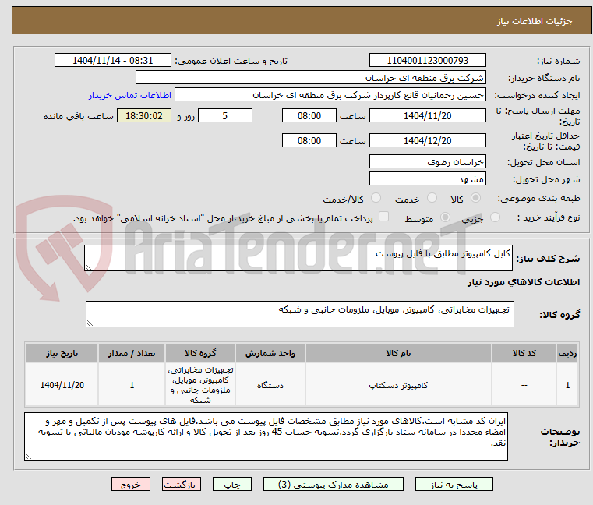Select the جزیی purchase type radio
The height and width of the screenshot is (505, 593).
pyautogui.click(x=495, y=217)
